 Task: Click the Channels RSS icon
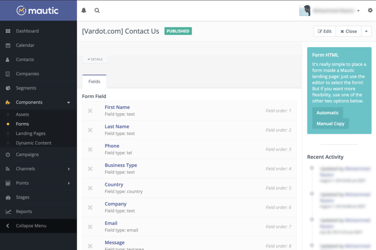point(8,169)
